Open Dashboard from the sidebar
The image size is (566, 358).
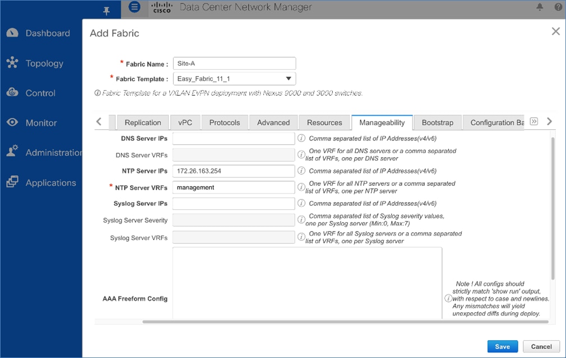48,33
